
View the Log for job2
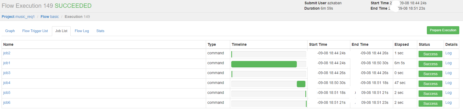pos(448,53)
